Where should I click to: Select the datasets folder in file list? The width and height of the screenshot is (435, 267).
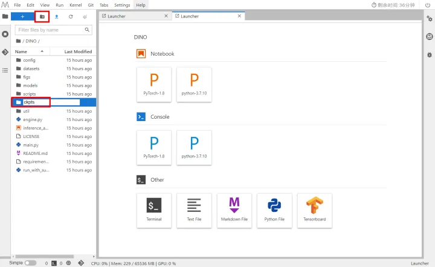coord(31,68)
